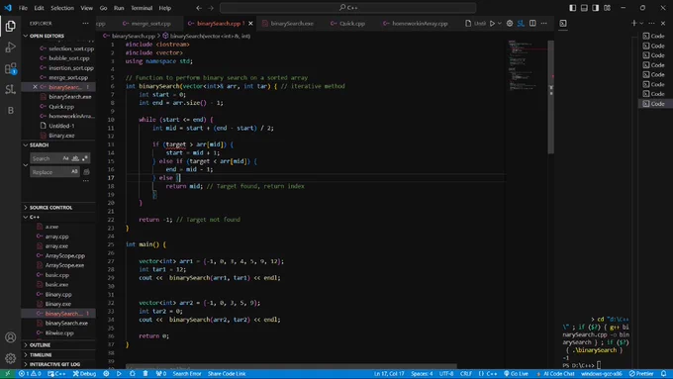Collapse the C++ folder section
This screenshot has height=379, width=673.
click(x=34, y=217)
